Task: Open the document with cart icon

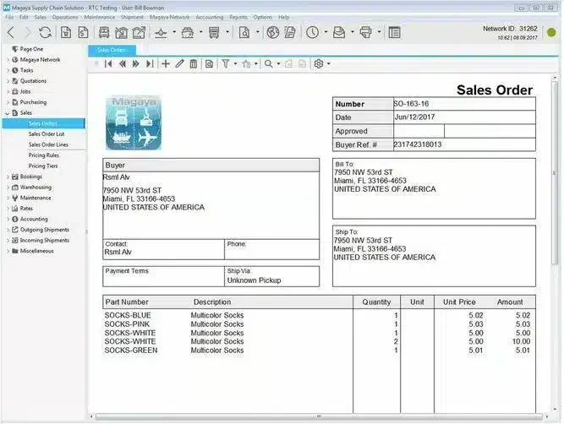Action: [x=66, y=33]
